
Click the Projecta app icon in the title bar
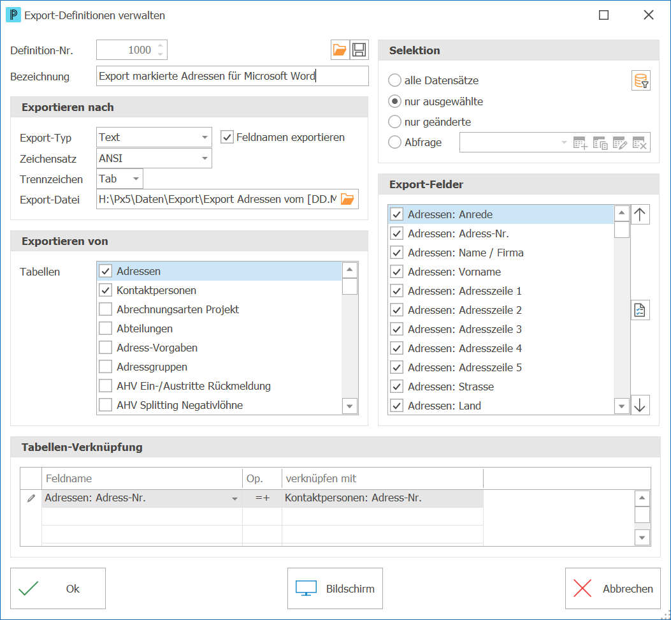(13, 15)
